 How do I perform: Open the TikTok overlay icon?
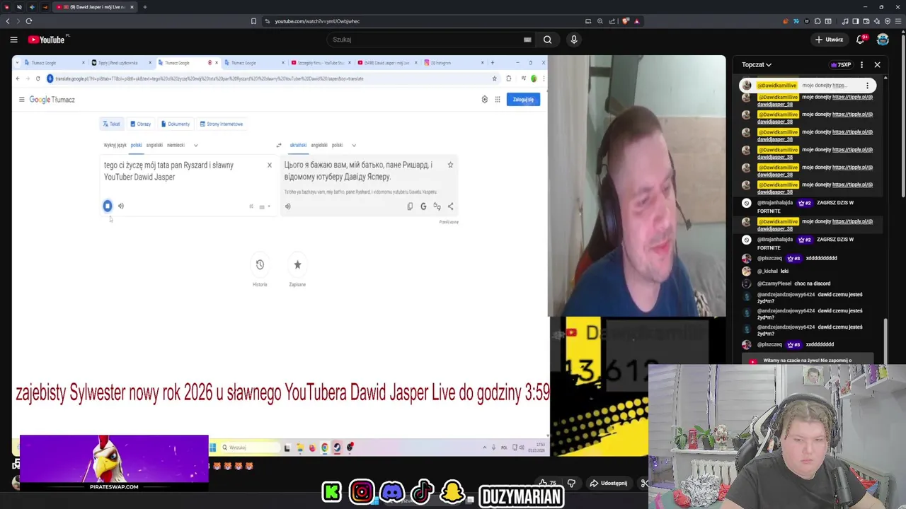click(x=423, y=492)
